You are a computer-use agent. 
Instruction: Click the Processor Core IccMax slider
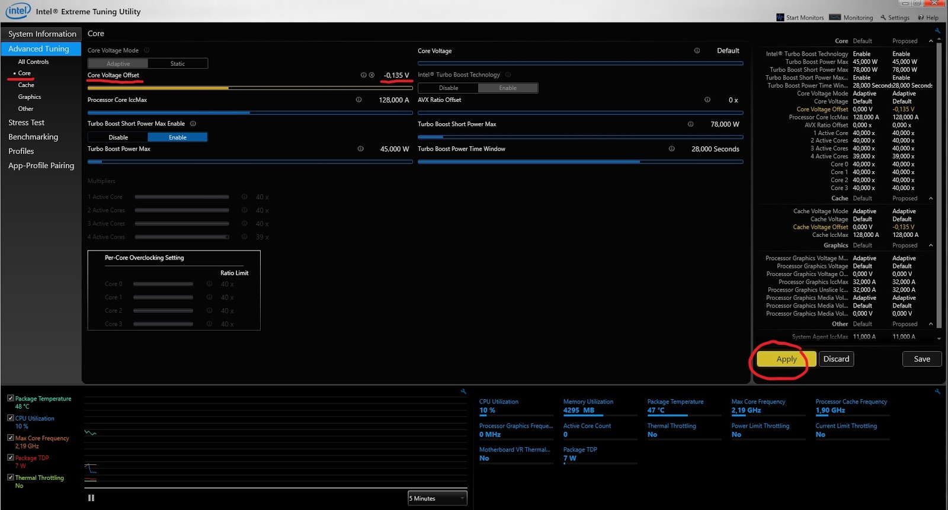click(250, 113)
